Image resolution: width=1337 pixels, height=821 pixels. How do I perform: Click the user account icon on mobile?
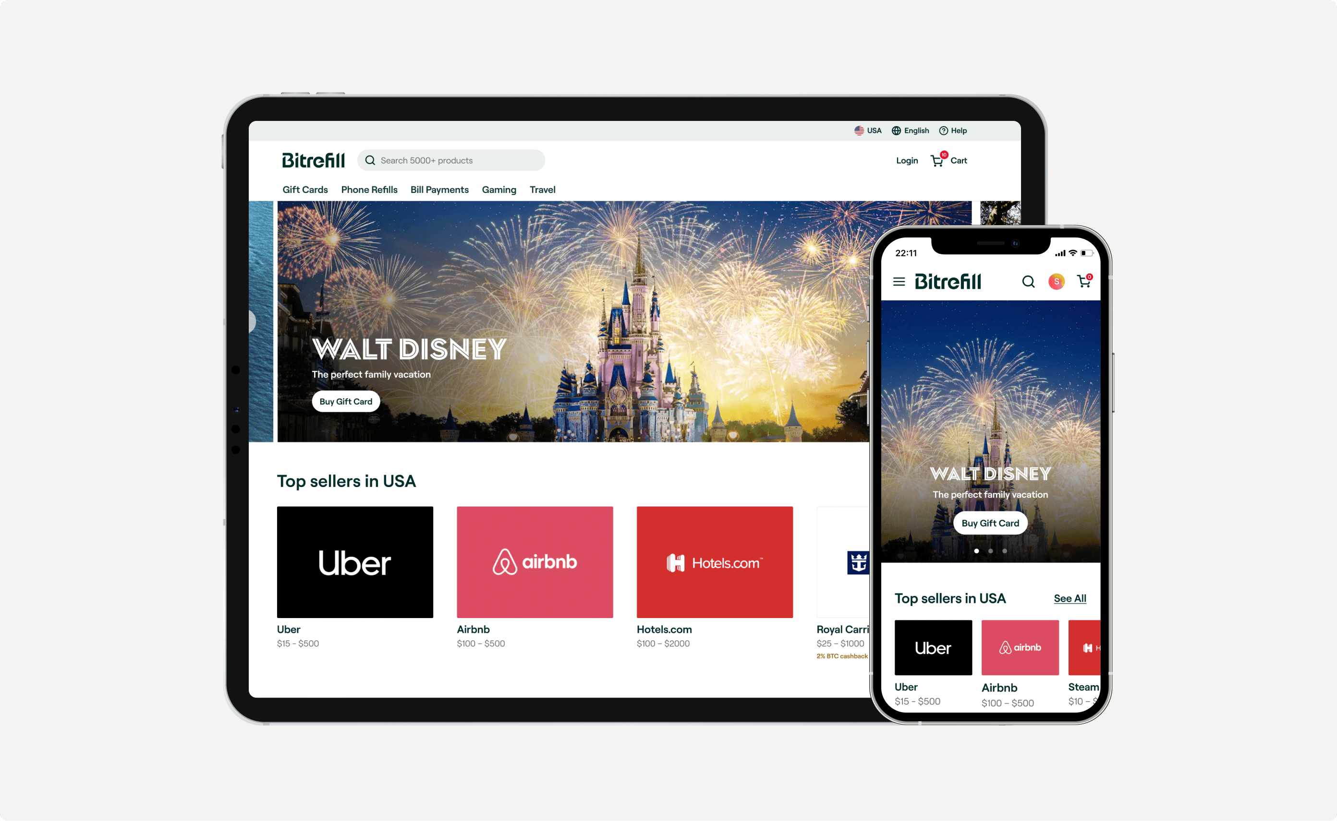click(x=1050, y=282)
